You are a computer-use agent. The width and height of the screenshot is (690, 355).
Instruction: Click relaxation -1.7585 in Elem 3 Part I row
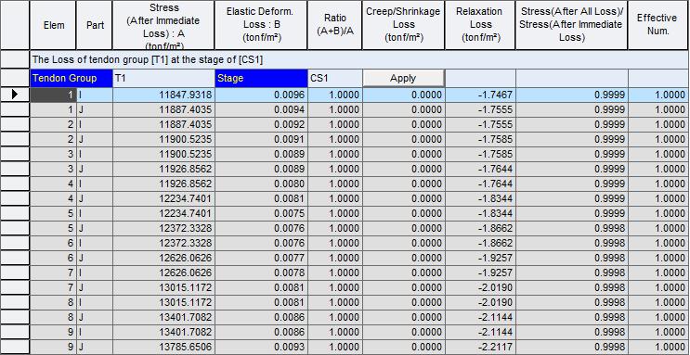click(x=480, y=154)
